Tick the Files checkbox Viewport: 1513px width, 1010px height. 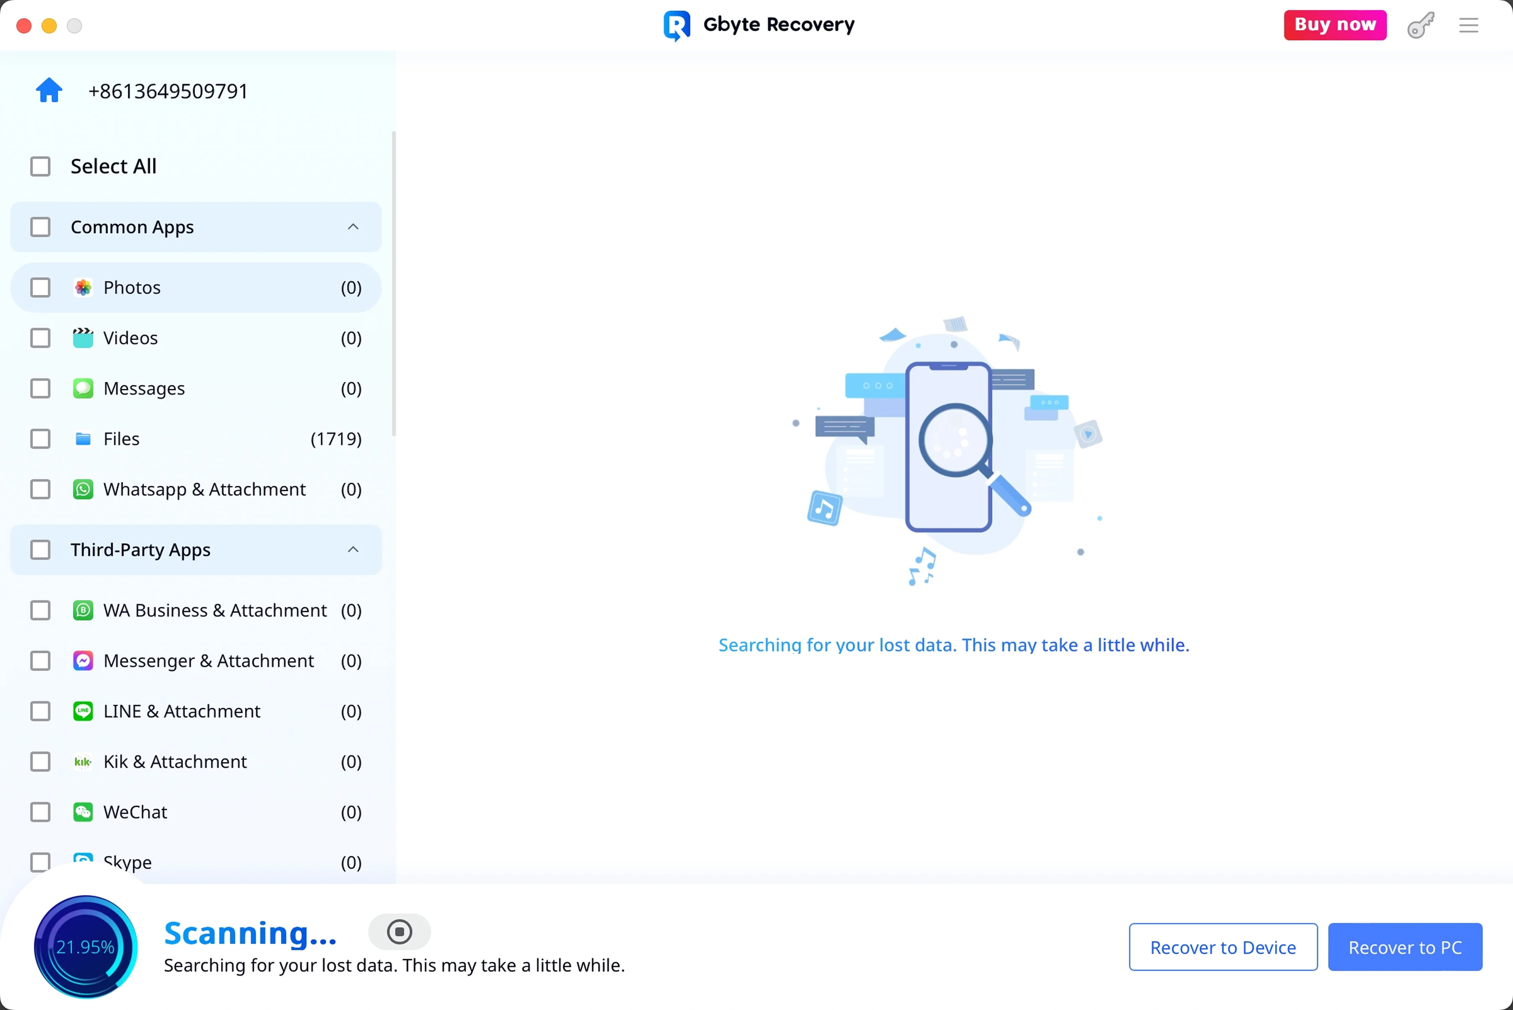(41, 439)
